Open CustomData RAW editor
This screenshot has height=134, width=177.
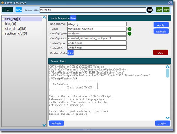pyautogui.click(x=71, y=53)
